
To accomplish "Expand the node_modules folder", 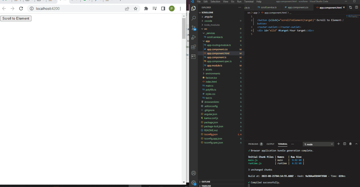I will pos(221,25).
